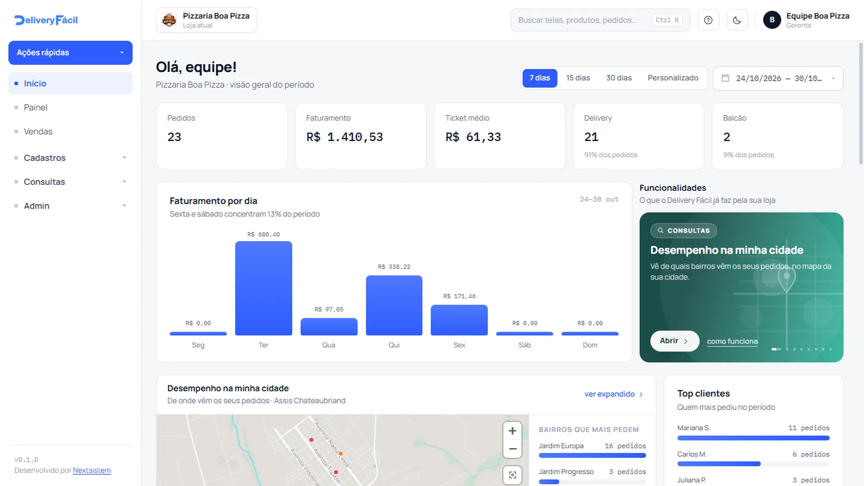Click the Ter bar in revenue chart
864x486 pixels.
click(264, 288)
